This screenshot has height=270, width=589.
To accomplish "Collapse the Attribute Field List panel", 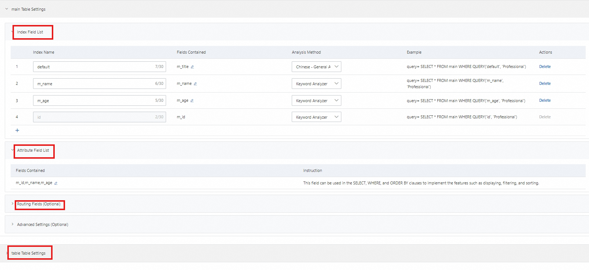I will pyautogui.click(x=12, y=150).
